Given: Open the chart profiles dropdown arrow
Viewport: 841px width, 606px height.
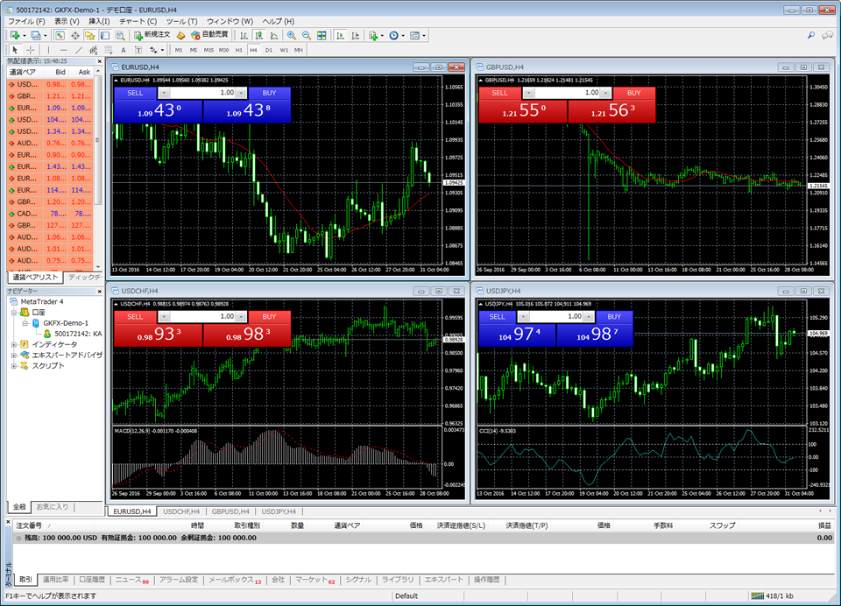Looking at the screenshot, I should pos(46,35).
